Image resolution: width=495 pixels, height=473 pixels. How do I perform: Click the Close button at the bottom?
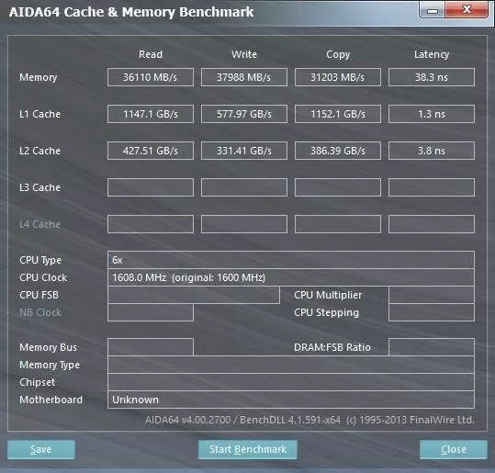(454, 449)
